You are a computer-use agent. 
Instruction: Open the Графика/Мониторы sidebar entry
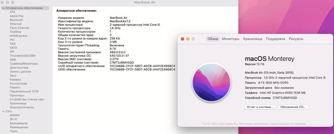[24, 64]
